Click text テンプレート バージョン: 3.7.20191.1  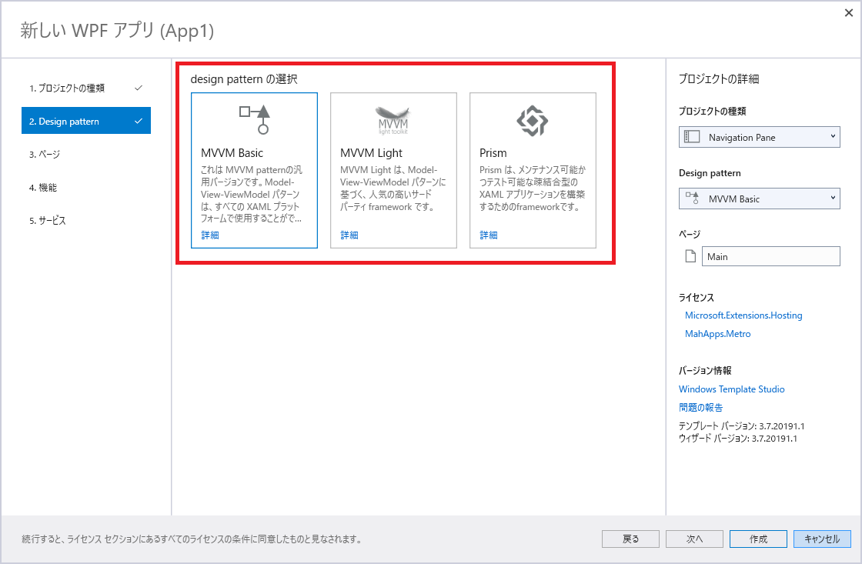742,426
